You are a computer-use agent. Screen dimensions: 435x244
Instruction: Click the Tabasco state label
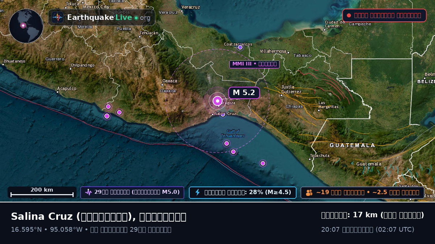tap(302, 55)
